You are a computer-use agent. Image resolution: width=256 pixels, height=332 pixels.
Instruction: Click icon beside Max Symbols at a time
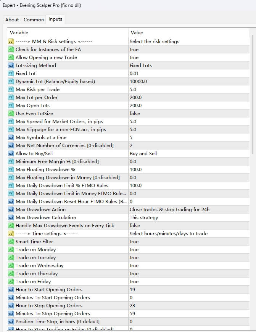(11, 138)
